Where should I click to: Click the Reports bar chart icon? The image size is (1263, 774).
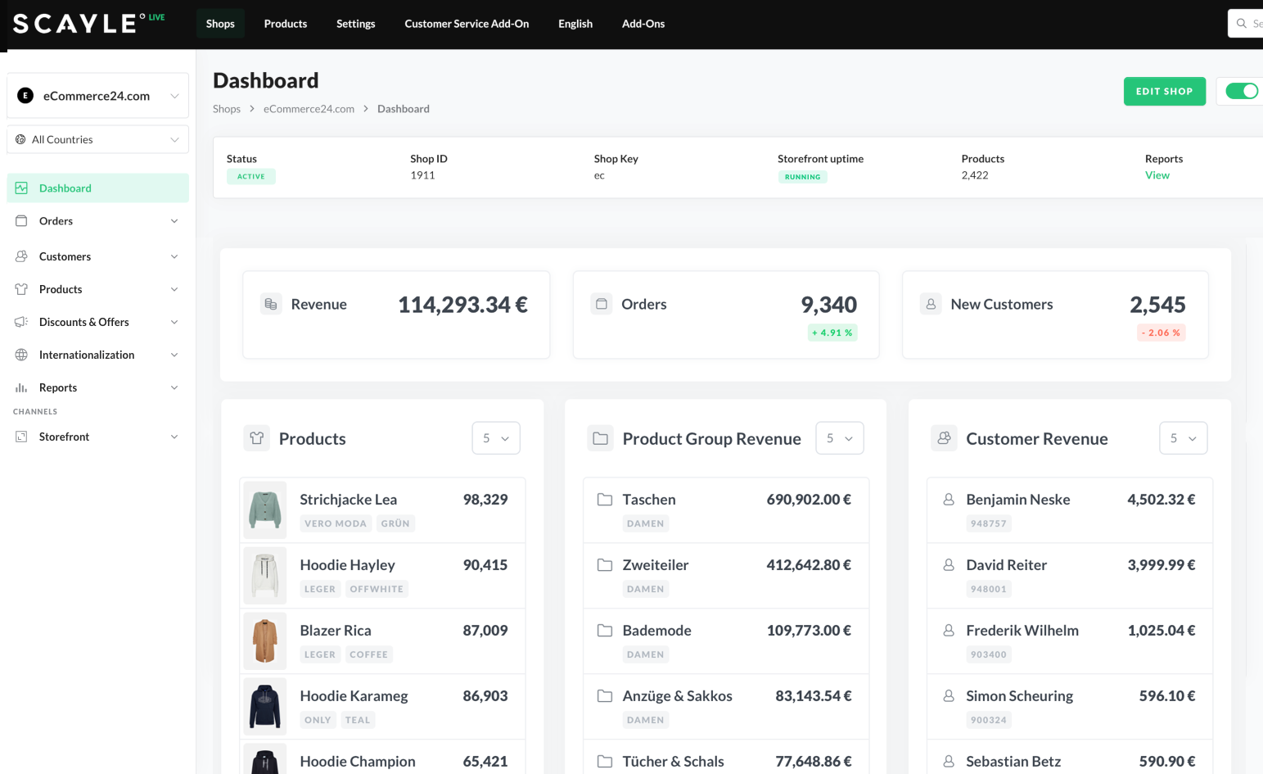(22, 387)
